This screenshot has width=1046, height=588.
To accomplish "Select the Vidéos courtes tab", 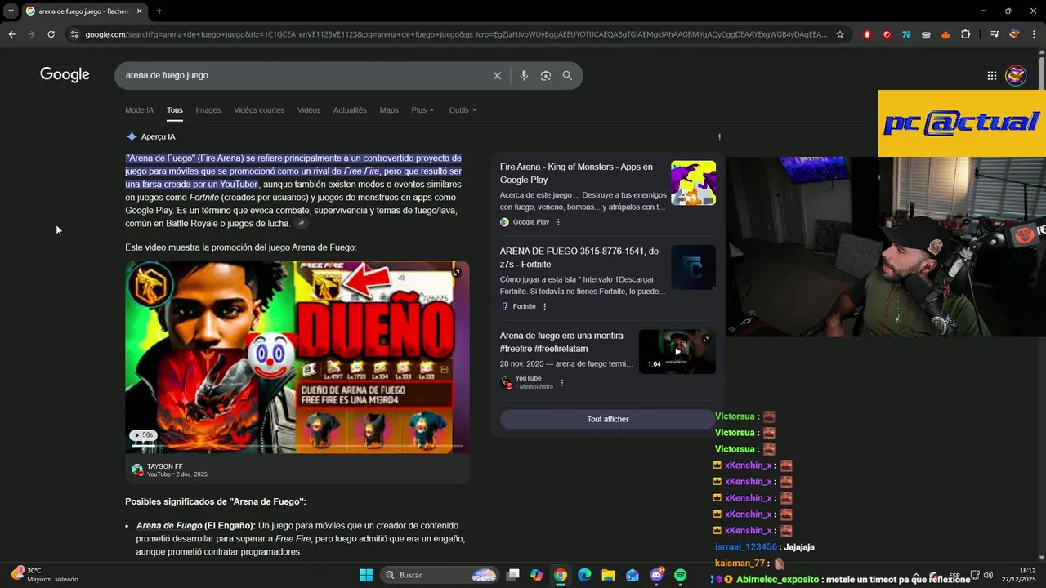I will click(259, 110).
